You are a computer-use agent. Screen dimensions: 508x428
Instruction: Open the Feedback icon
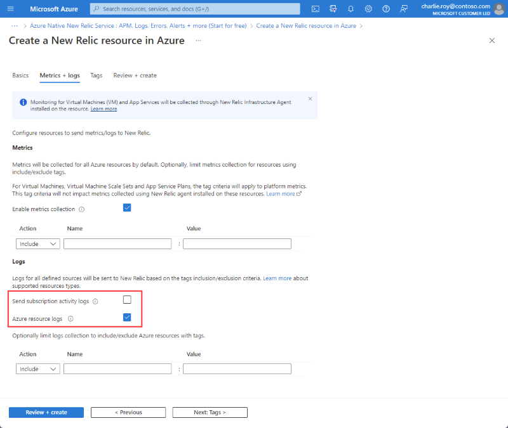[404, 9]
